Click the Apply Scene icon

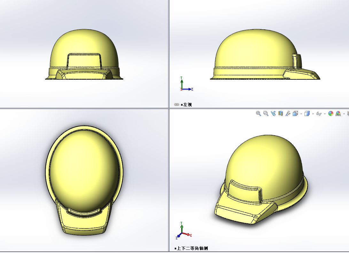point(338,113)
